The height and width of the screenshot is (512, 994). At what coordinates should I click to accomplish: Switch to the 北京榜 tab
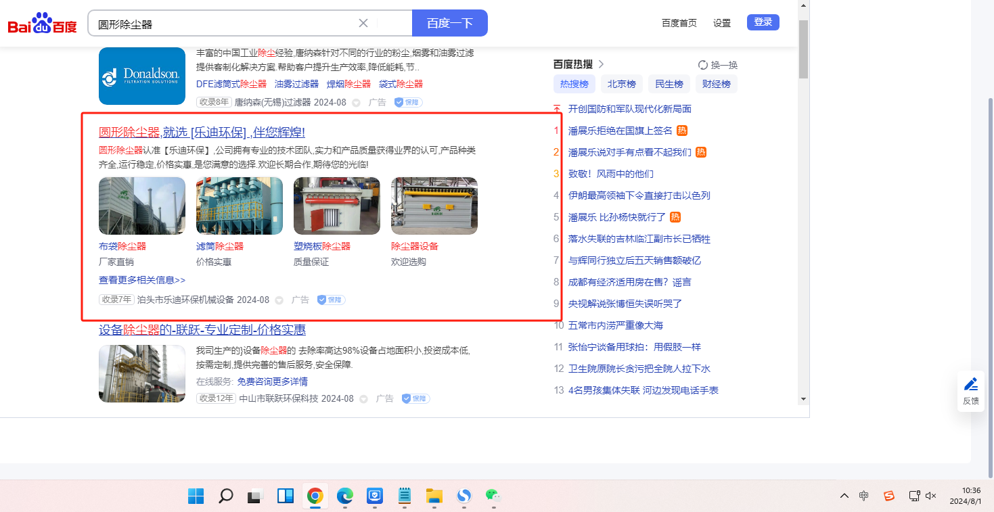622,85
